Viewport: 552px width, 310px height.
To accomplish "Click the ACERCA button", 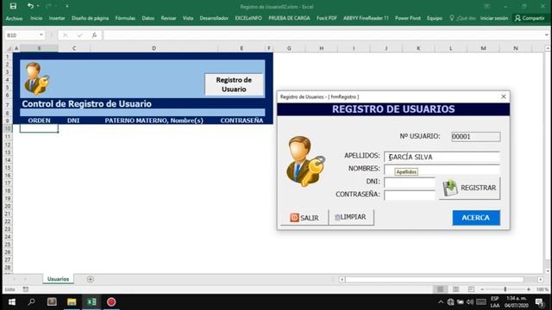I will tap(476, 218).
